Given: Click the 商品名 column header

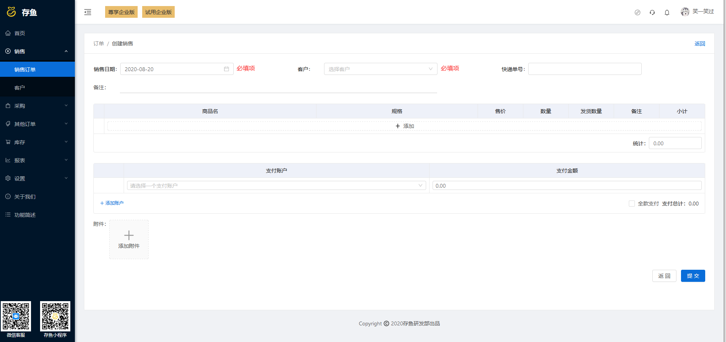Looking at the screenshot, I should pos(210,111).
